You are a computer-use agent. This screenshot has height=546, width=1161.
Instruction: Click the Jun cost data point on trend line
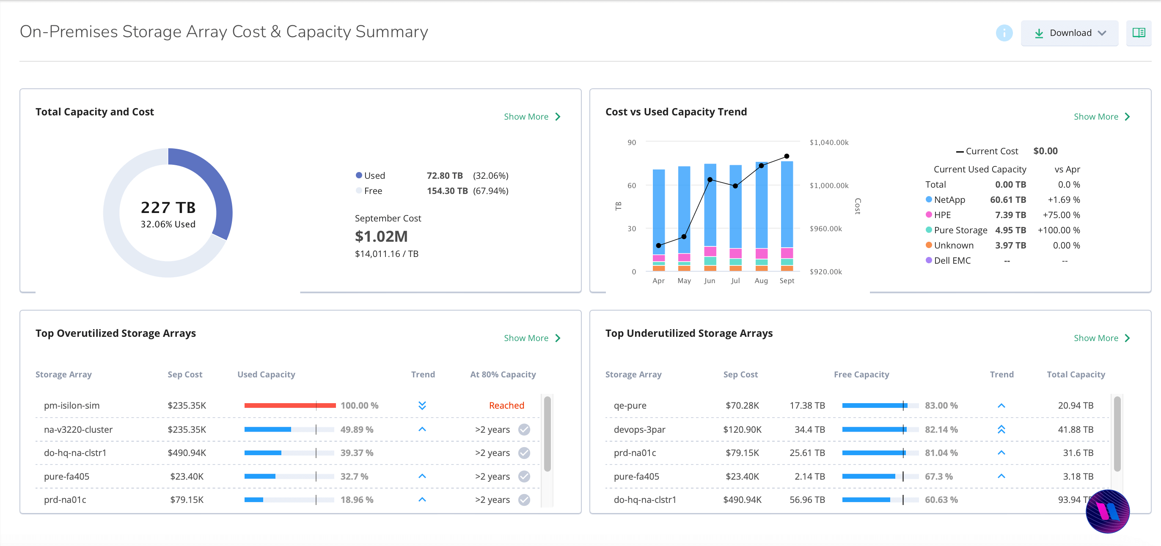710,180
